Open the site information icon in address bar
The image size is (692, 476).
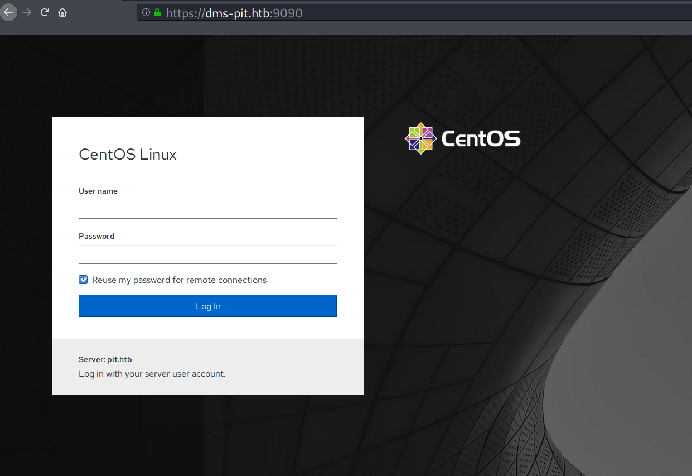coord(146,12)
